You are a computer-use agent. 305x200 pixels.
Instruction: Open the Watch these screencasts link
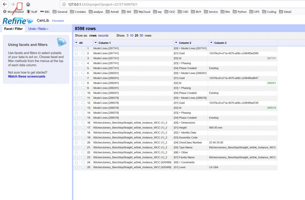click(27, 76)
